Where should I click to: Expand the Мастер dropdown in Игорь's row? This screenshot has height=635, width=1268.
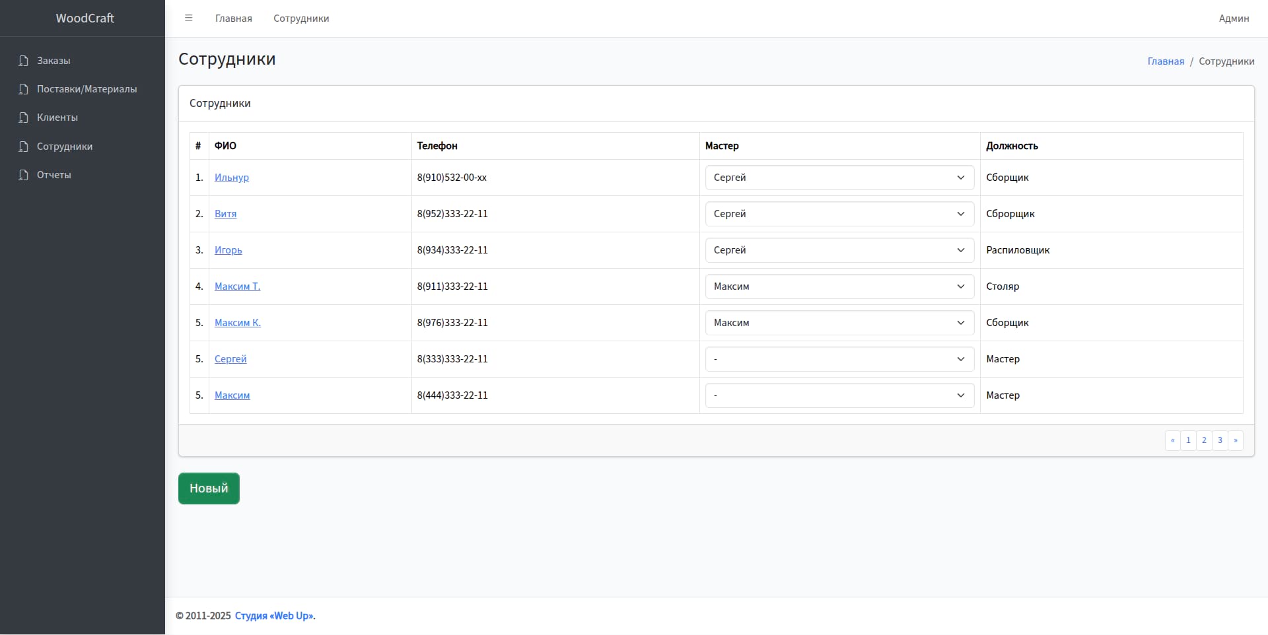click(839, 250)
